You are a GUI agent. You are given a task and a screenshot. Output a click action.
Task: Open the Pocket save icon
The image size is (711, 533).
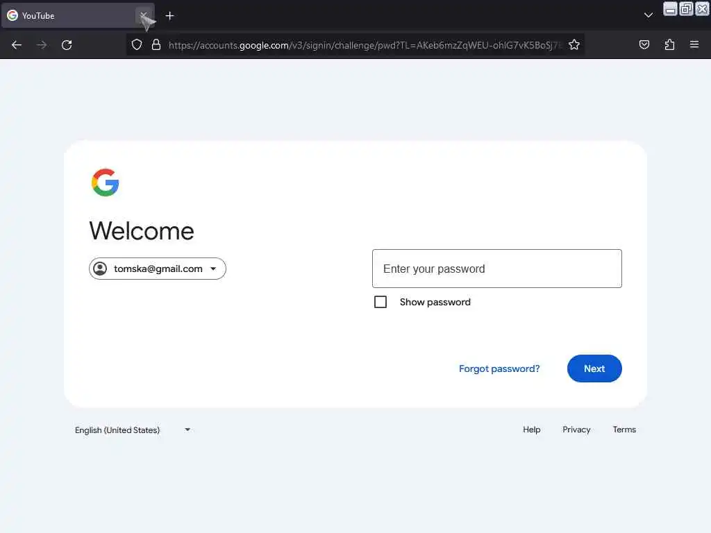pos(644,45)
